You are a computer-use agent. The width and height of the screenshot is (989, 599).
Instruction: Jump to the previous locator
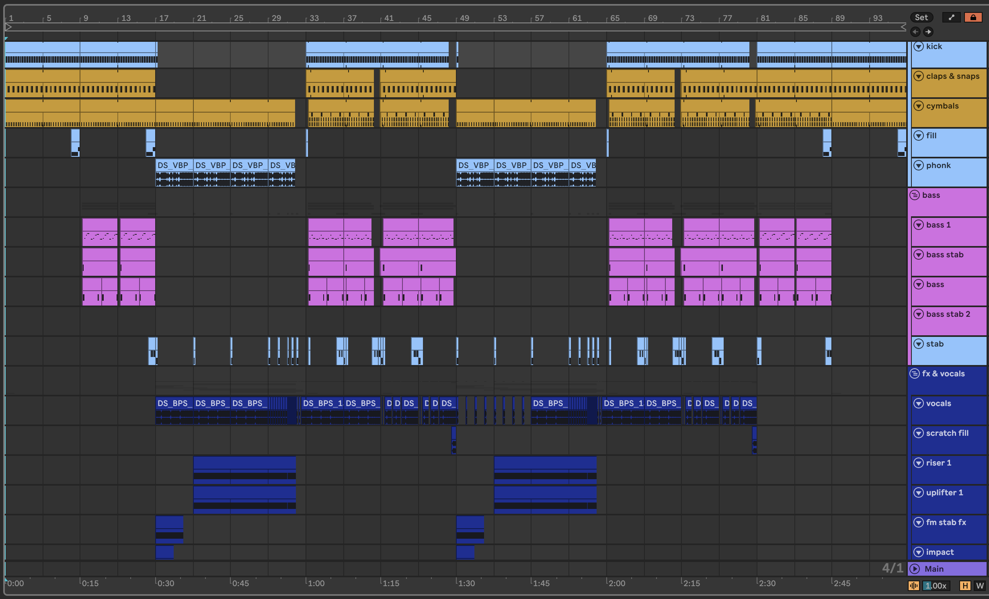click(915, 32)
